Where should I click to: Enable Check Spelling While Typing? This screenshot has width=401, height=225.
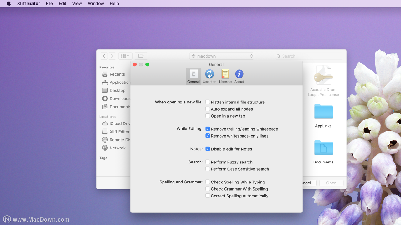click(x=207, y=182)
